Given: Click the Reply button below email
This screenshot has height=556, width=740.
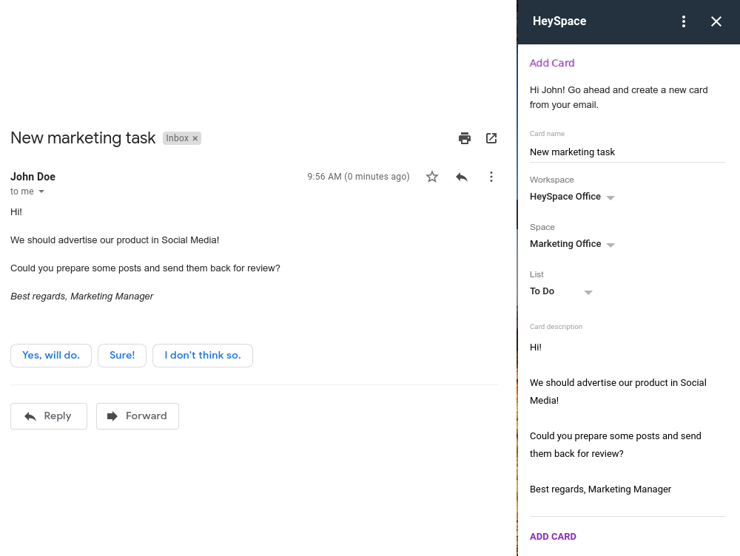Looking at the screenshot, I should (x=49, y=416).
